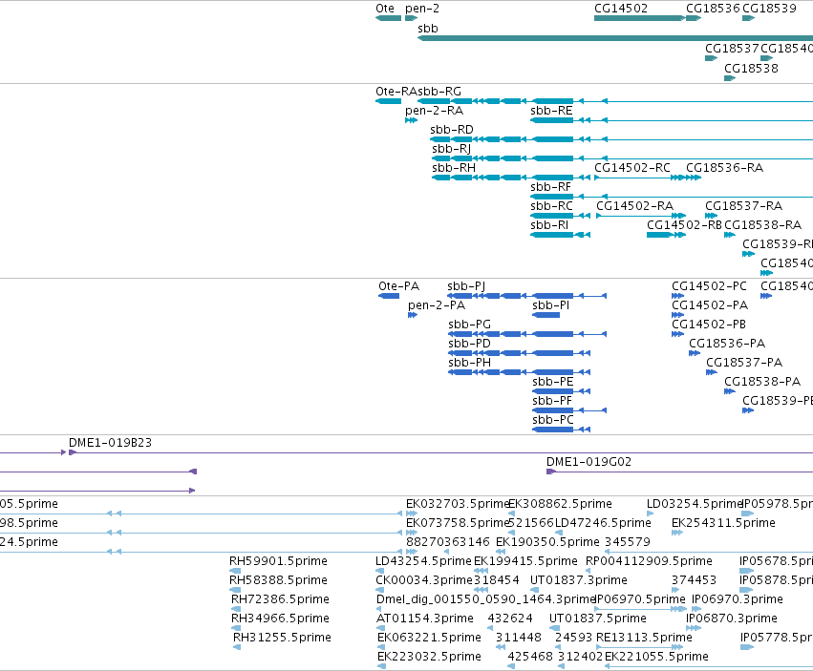Select EST RE13113.5prime
Viewport: 813px width, 671px height.
(x=640, y=647)
